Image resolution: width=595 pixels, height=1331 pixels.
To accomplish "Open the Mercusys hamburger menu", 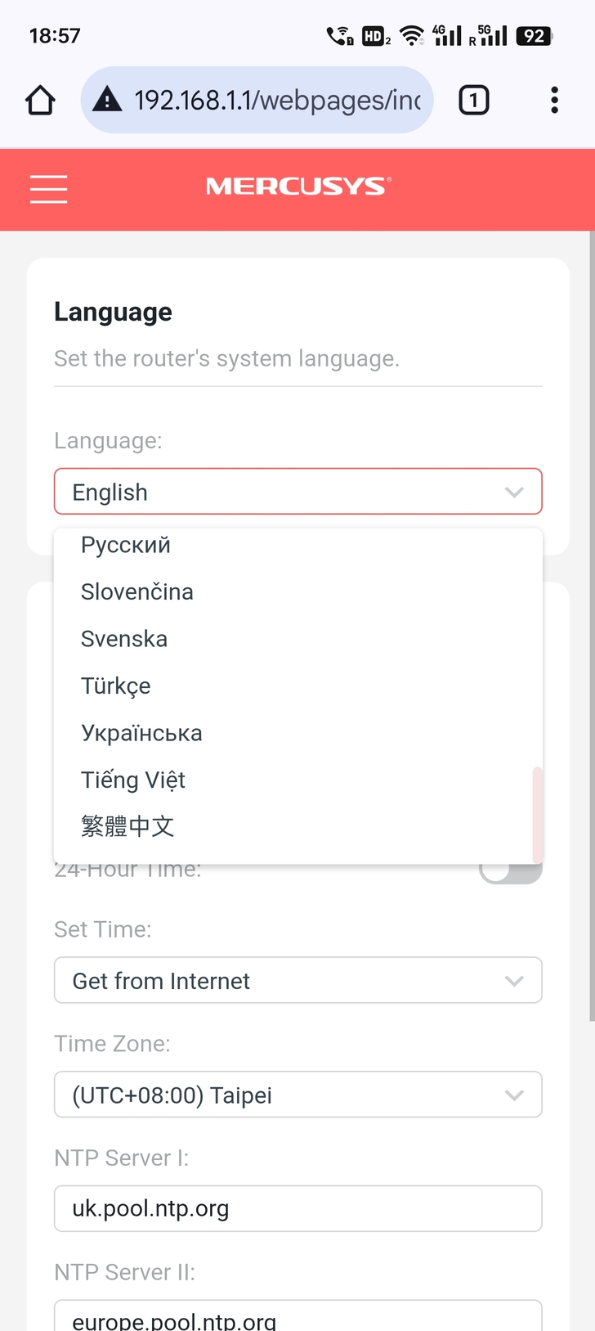I will pyautogui.click(x=48, y=188).
